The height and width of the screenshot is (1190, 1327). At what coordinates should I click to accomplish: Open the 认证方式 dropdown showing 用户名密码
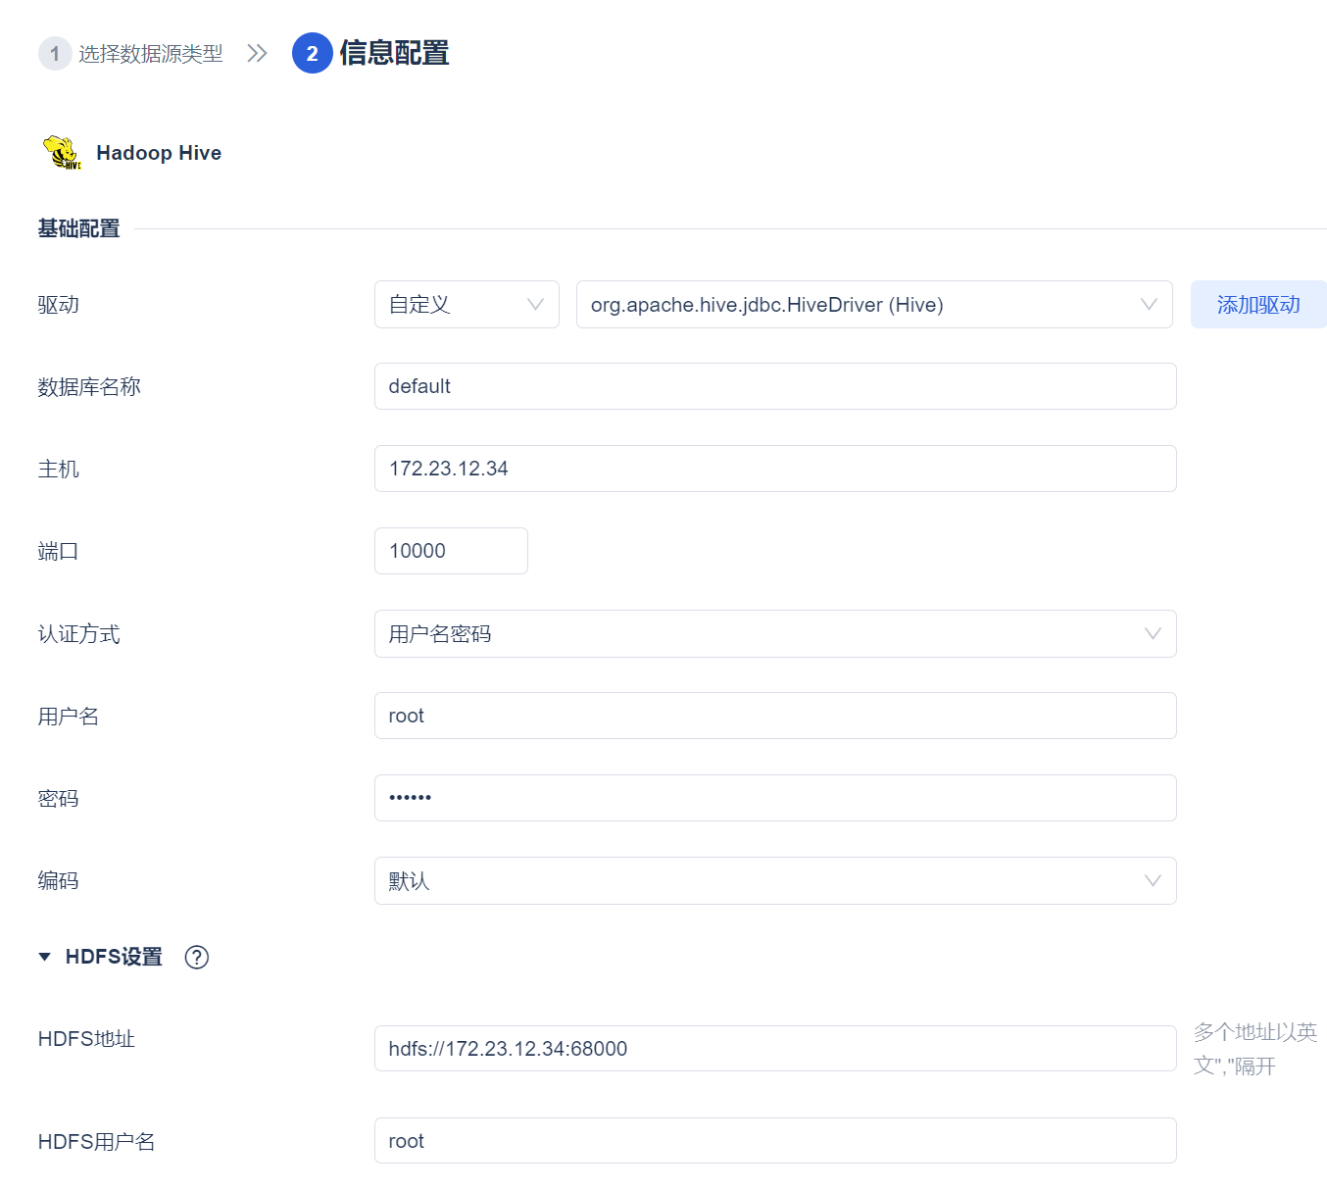point(775,634)
